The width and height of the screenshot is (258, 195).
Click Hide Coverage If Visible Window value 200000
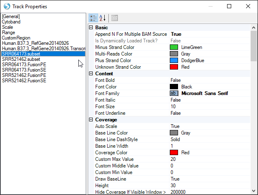[210, 192]
